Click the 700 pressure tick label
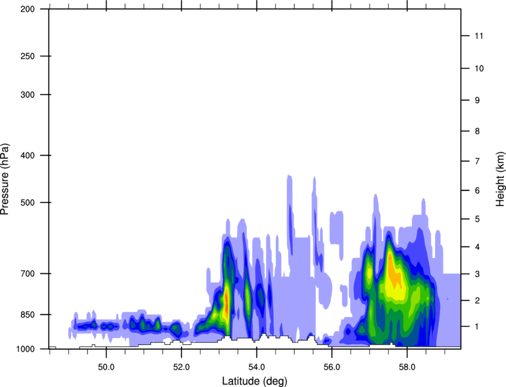 point(27,274)
